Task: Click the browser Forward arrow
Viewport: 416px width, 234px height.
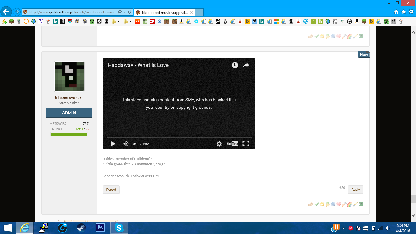Action: coord(16,12)
